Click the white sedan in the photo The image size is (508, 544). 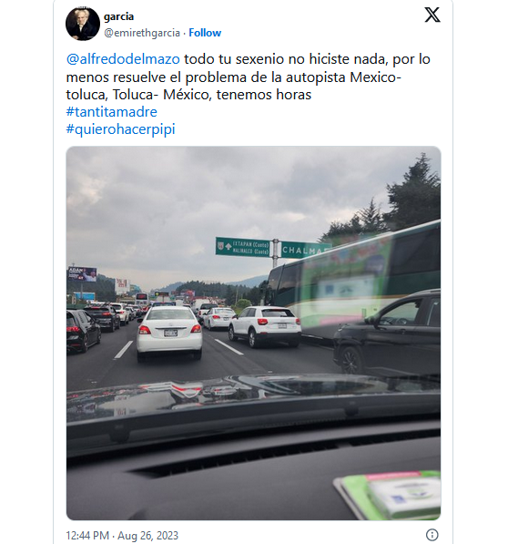(x=169, y=333)
